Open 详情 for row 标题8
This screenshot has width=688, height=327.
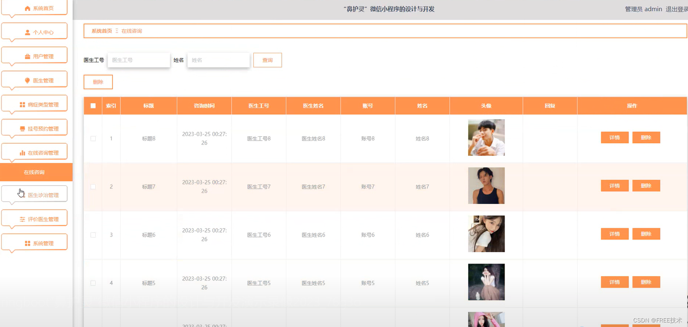point(614,138)
